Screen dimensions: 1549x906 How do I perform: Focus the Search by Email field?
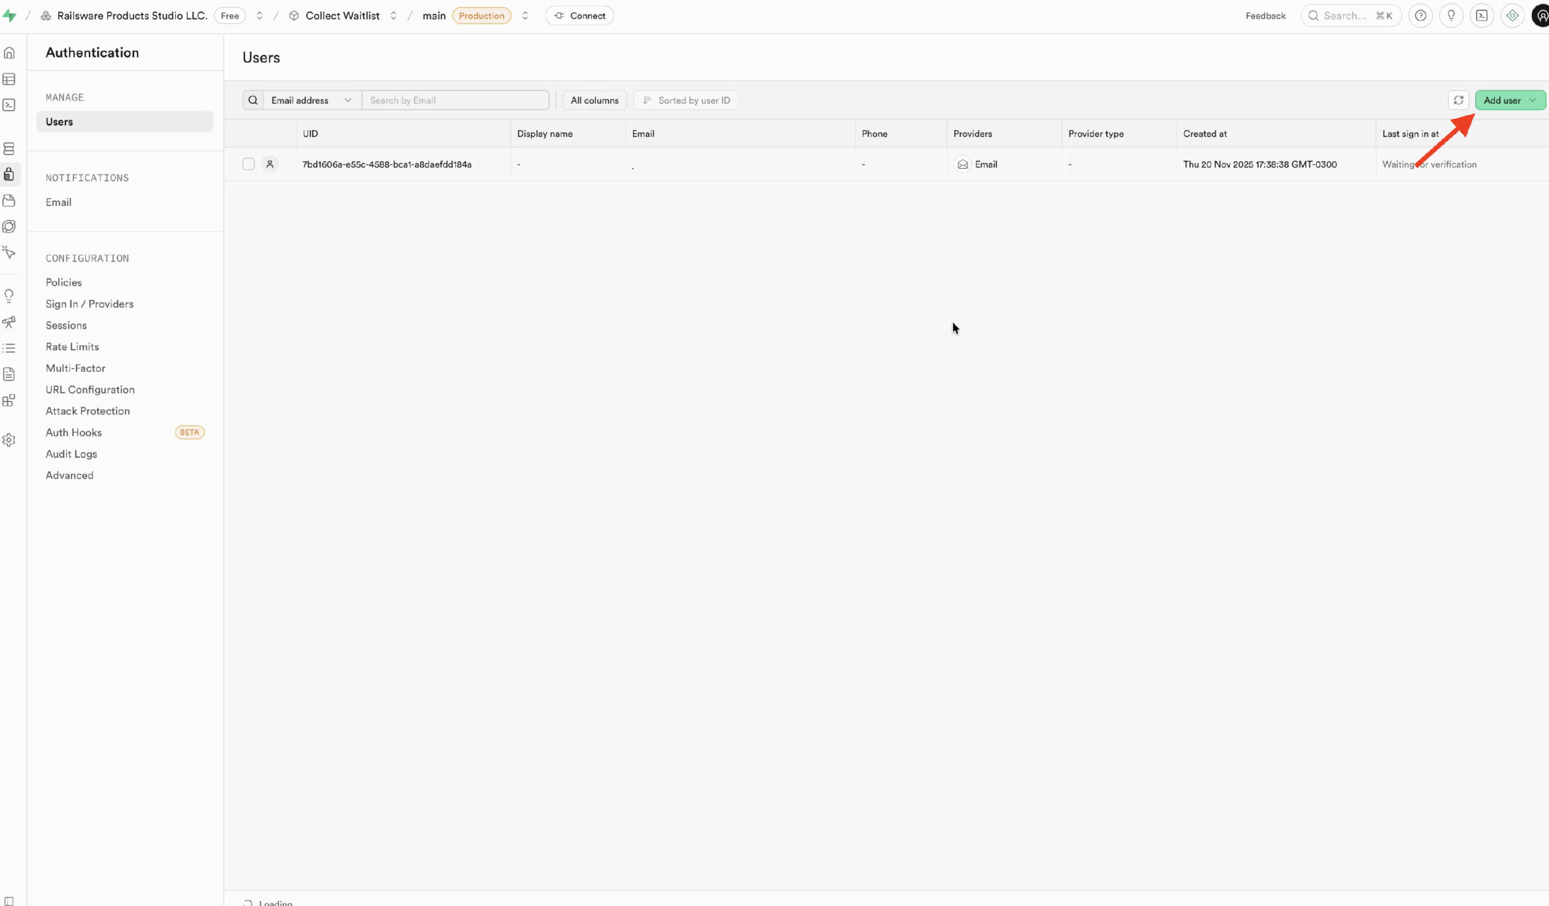tap(455, 100)
